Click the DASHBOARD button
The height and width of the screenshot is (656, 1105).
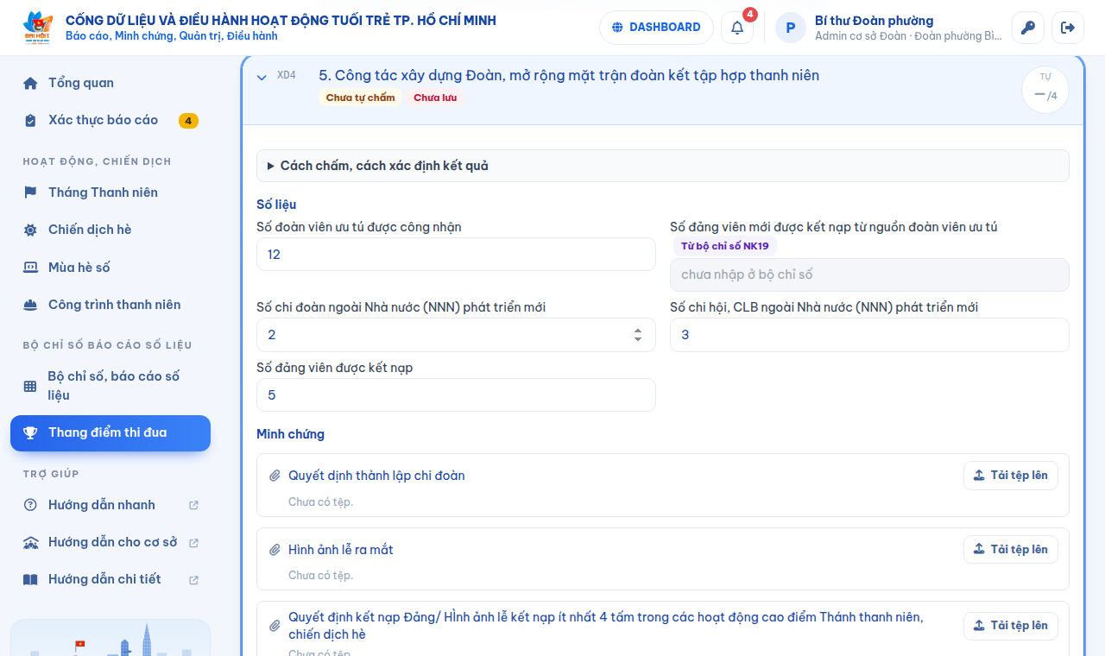point(656,28)
